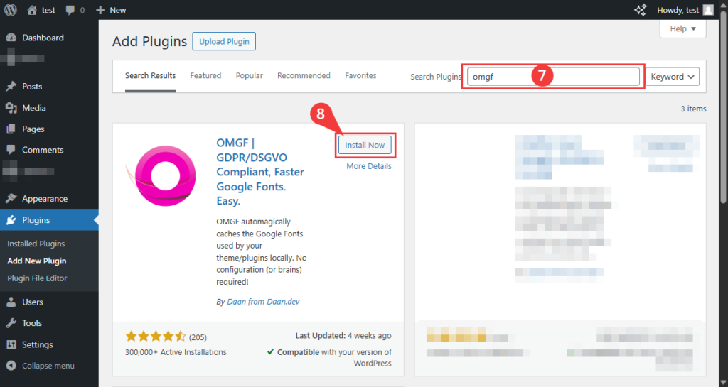The width and height of the screenshot is (728, 387).
Task: Expand the Help panel
Action: pos(683,28)
